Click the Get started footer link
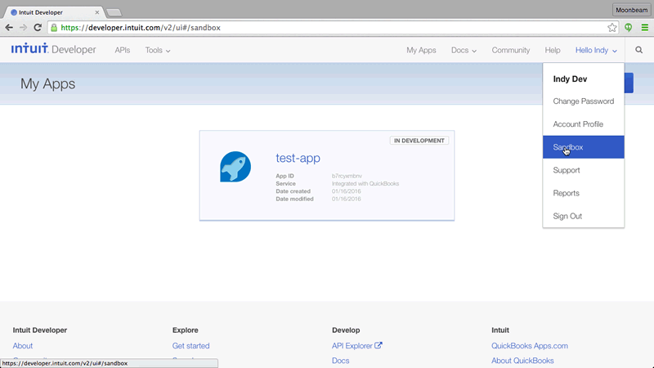 pyautogui.click(x=190, y=345)
